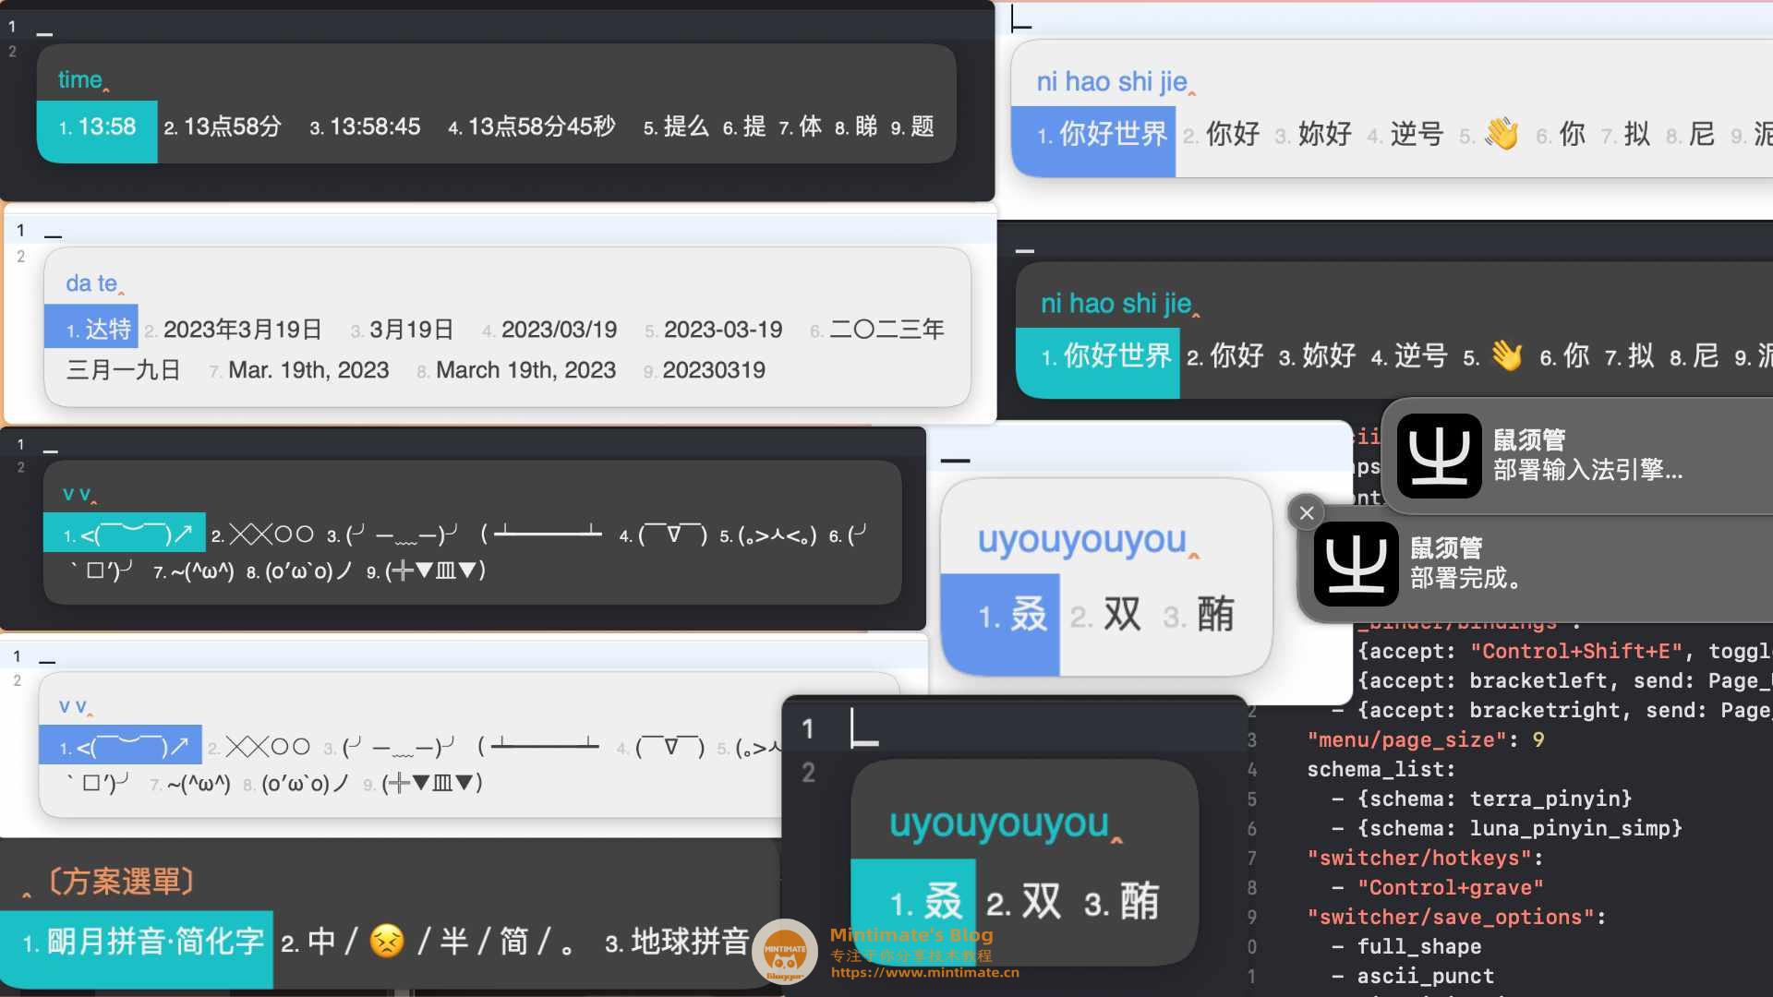Select candidate 酶 in the light uyouyouyou panel
Viewport: 1773px width, 997px height.
point(1214,615)
